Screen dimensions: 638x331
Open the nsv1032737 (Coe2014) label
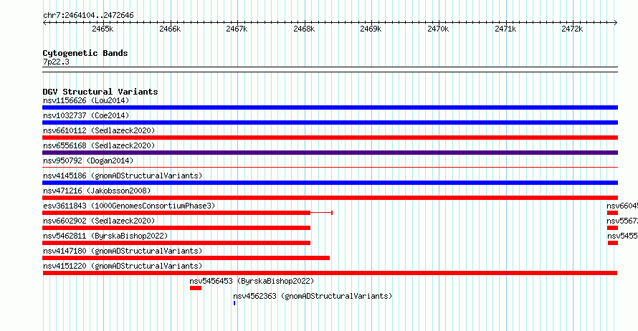click(86, 115)
